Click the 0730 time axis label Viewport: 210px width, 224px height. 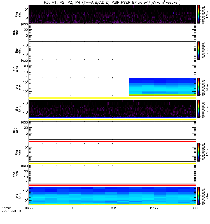[x=154, y=208]
